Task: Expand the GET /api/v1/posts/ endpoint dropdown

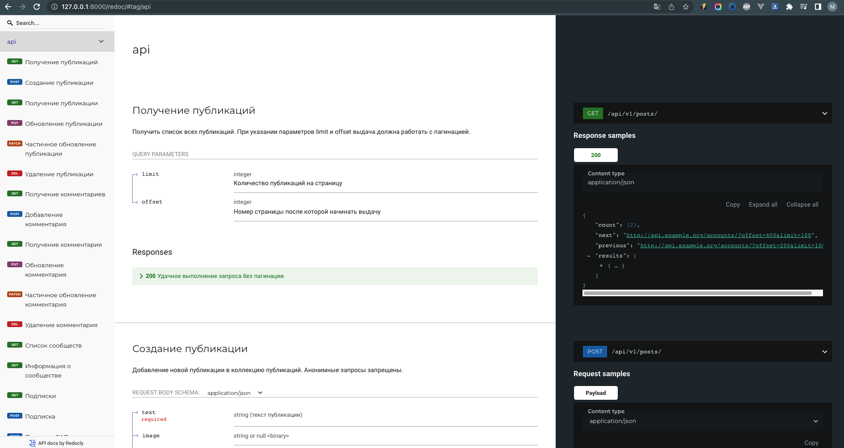Action: 824,113
